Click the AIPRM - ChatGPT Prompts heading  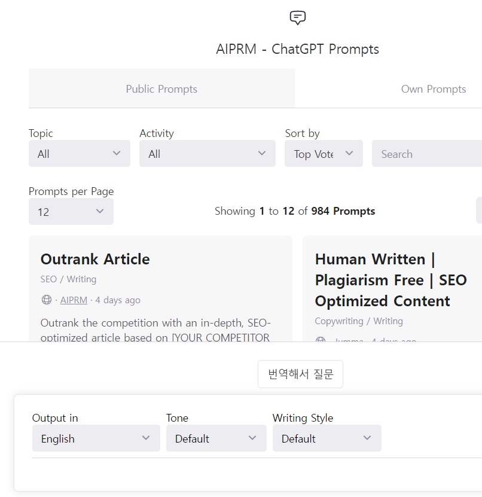(298, 49)
